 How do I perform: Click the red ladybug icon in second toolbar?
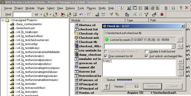pos(162,14)
